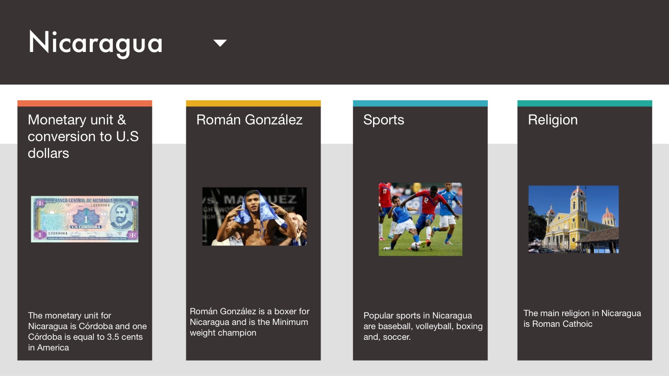Select the 'Minimum weight champion' description text

click(249, 327)
